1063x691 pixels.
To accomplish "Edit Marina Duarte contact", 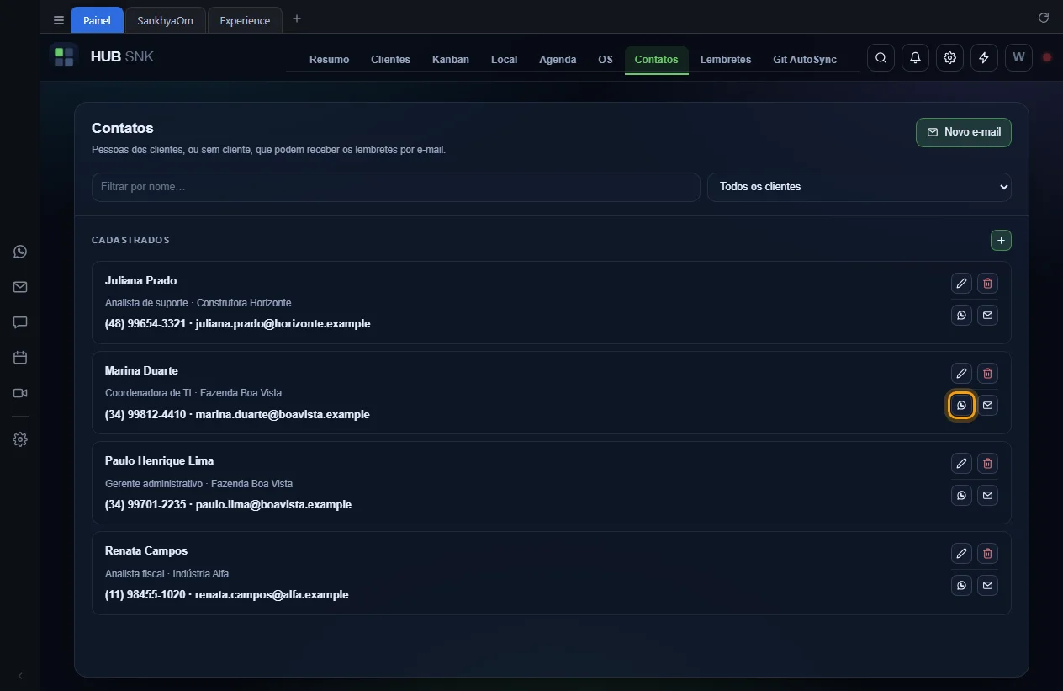I will [961, 374].
